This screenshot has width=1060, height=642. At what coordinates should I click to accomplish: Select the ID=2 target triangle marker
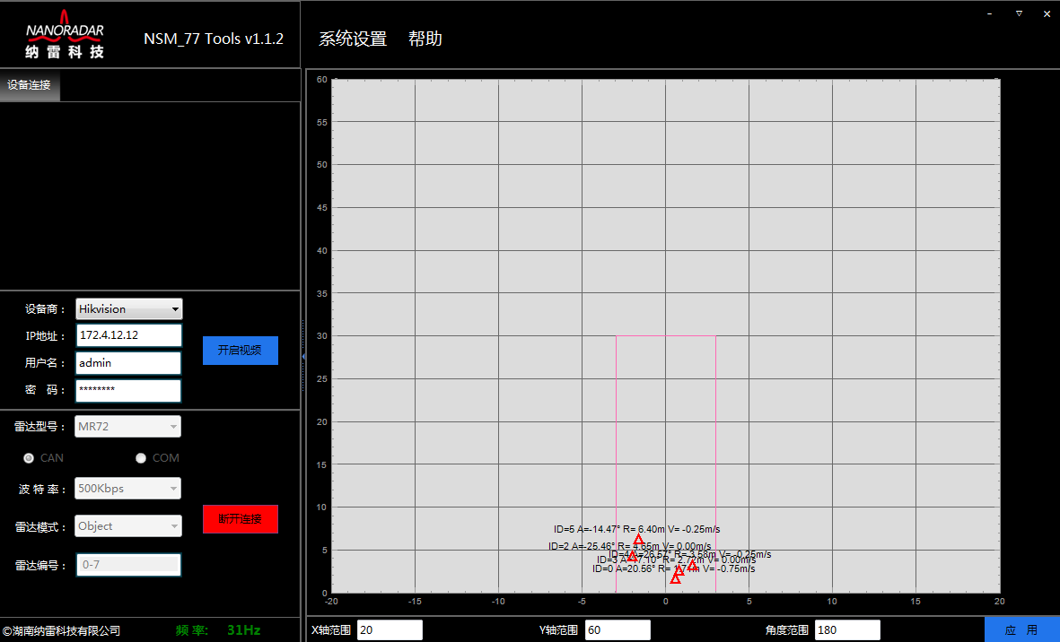click(x=632, y=556)
